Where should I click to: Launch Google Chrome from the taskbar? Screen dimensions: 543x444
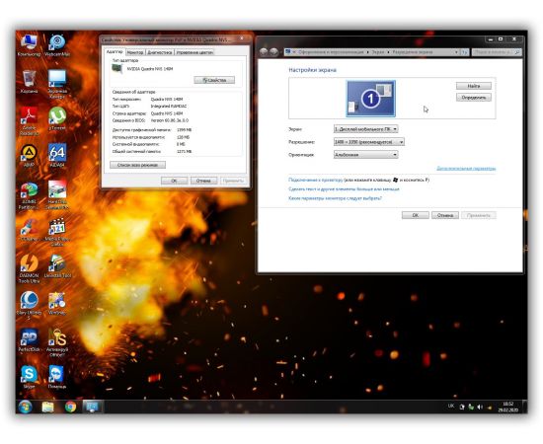pos(70,407)
